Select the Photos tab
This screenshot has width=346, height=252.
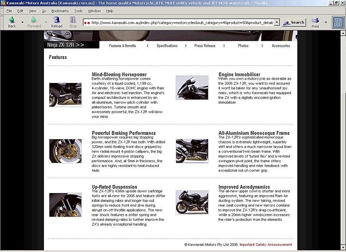pos(243,45)
